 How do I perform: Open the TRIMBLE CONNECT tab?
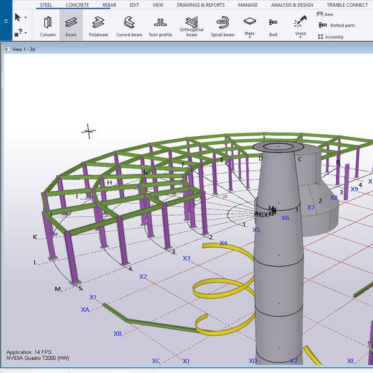click(x=347, y=5)
